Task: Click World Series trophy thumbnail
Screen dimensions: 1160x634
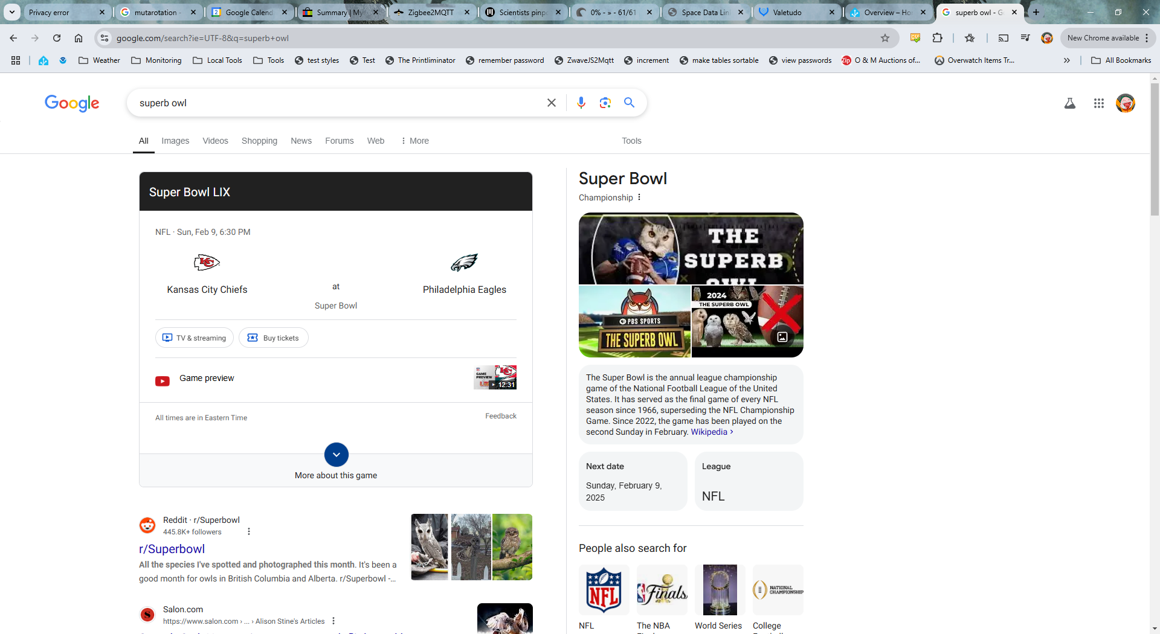Action: (x=720, y=590)
